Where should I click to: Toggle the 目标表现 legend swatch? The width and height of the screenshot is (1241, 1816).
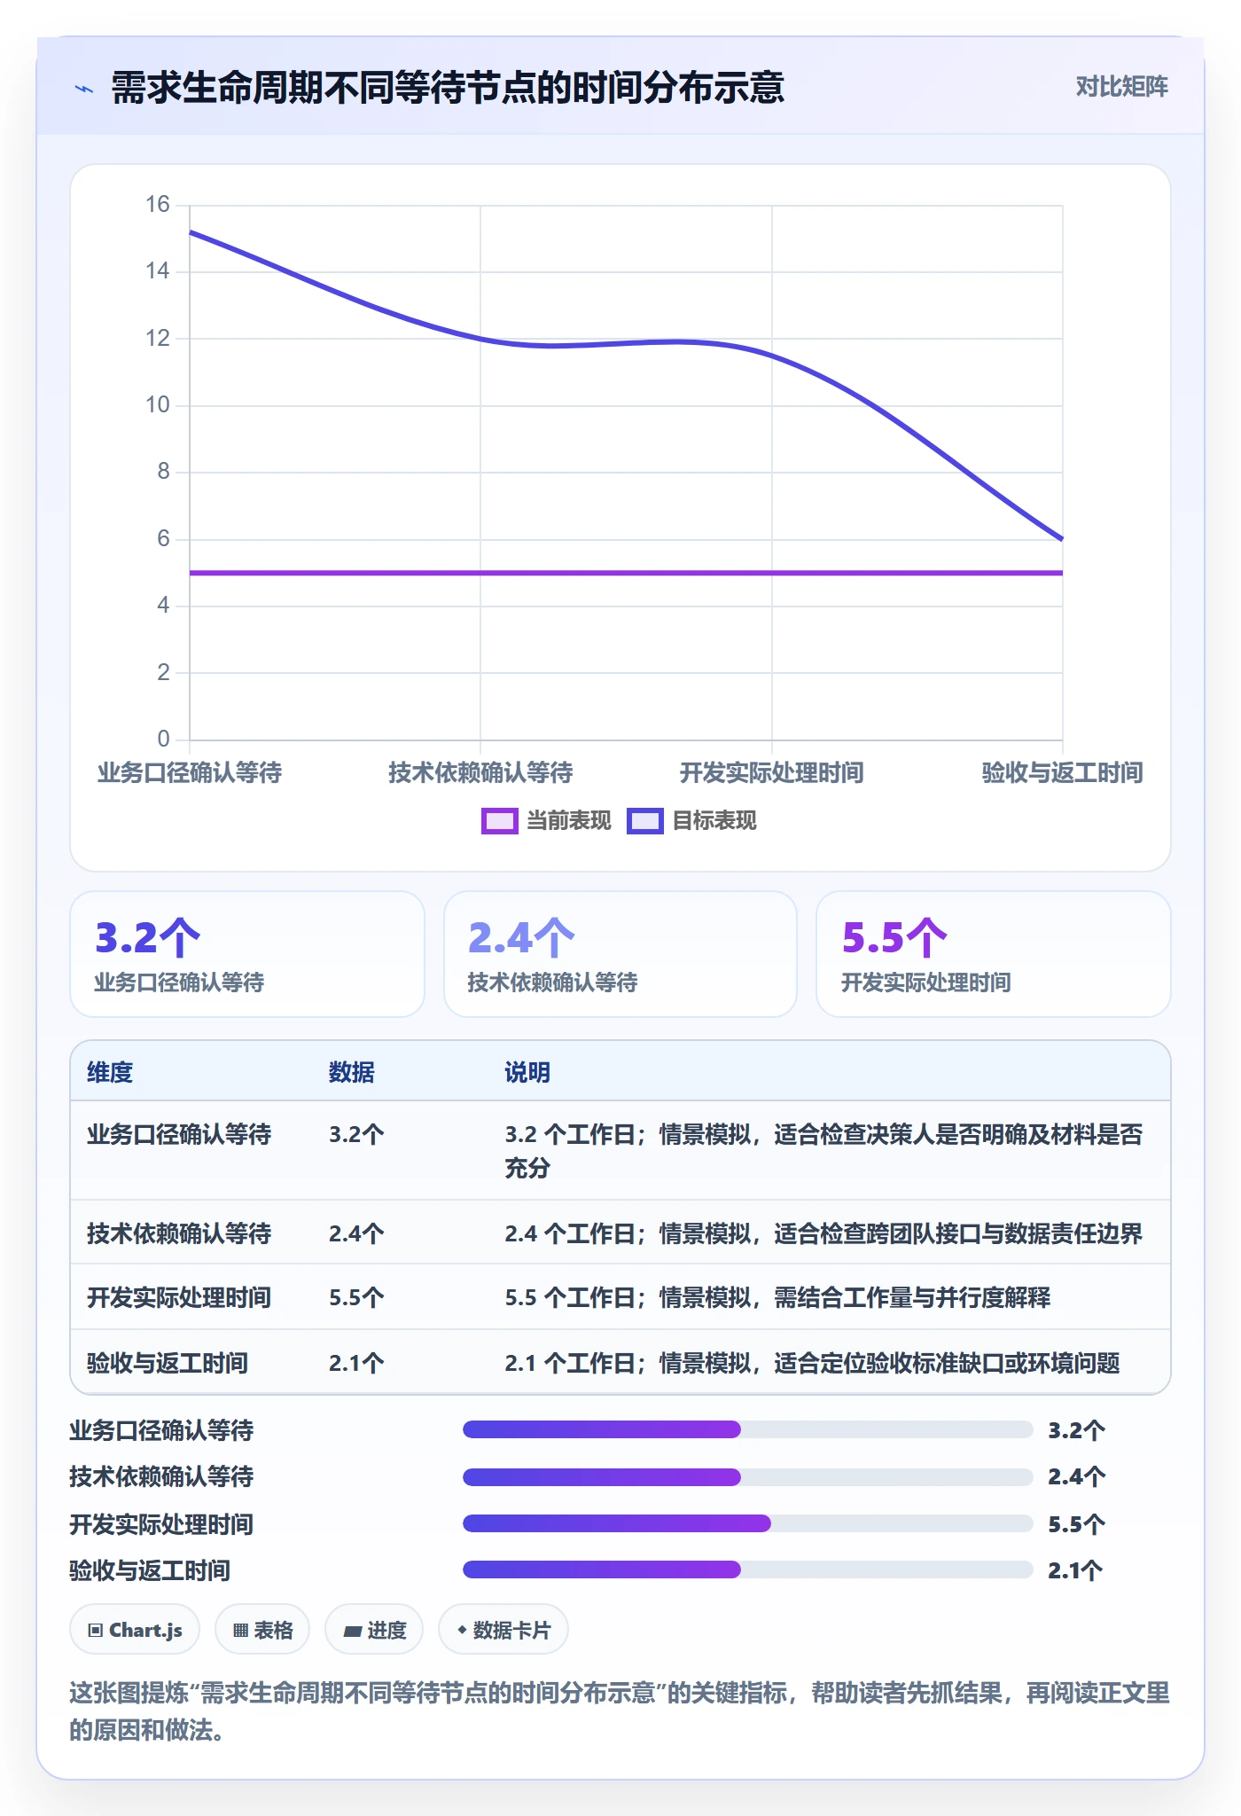644,821
